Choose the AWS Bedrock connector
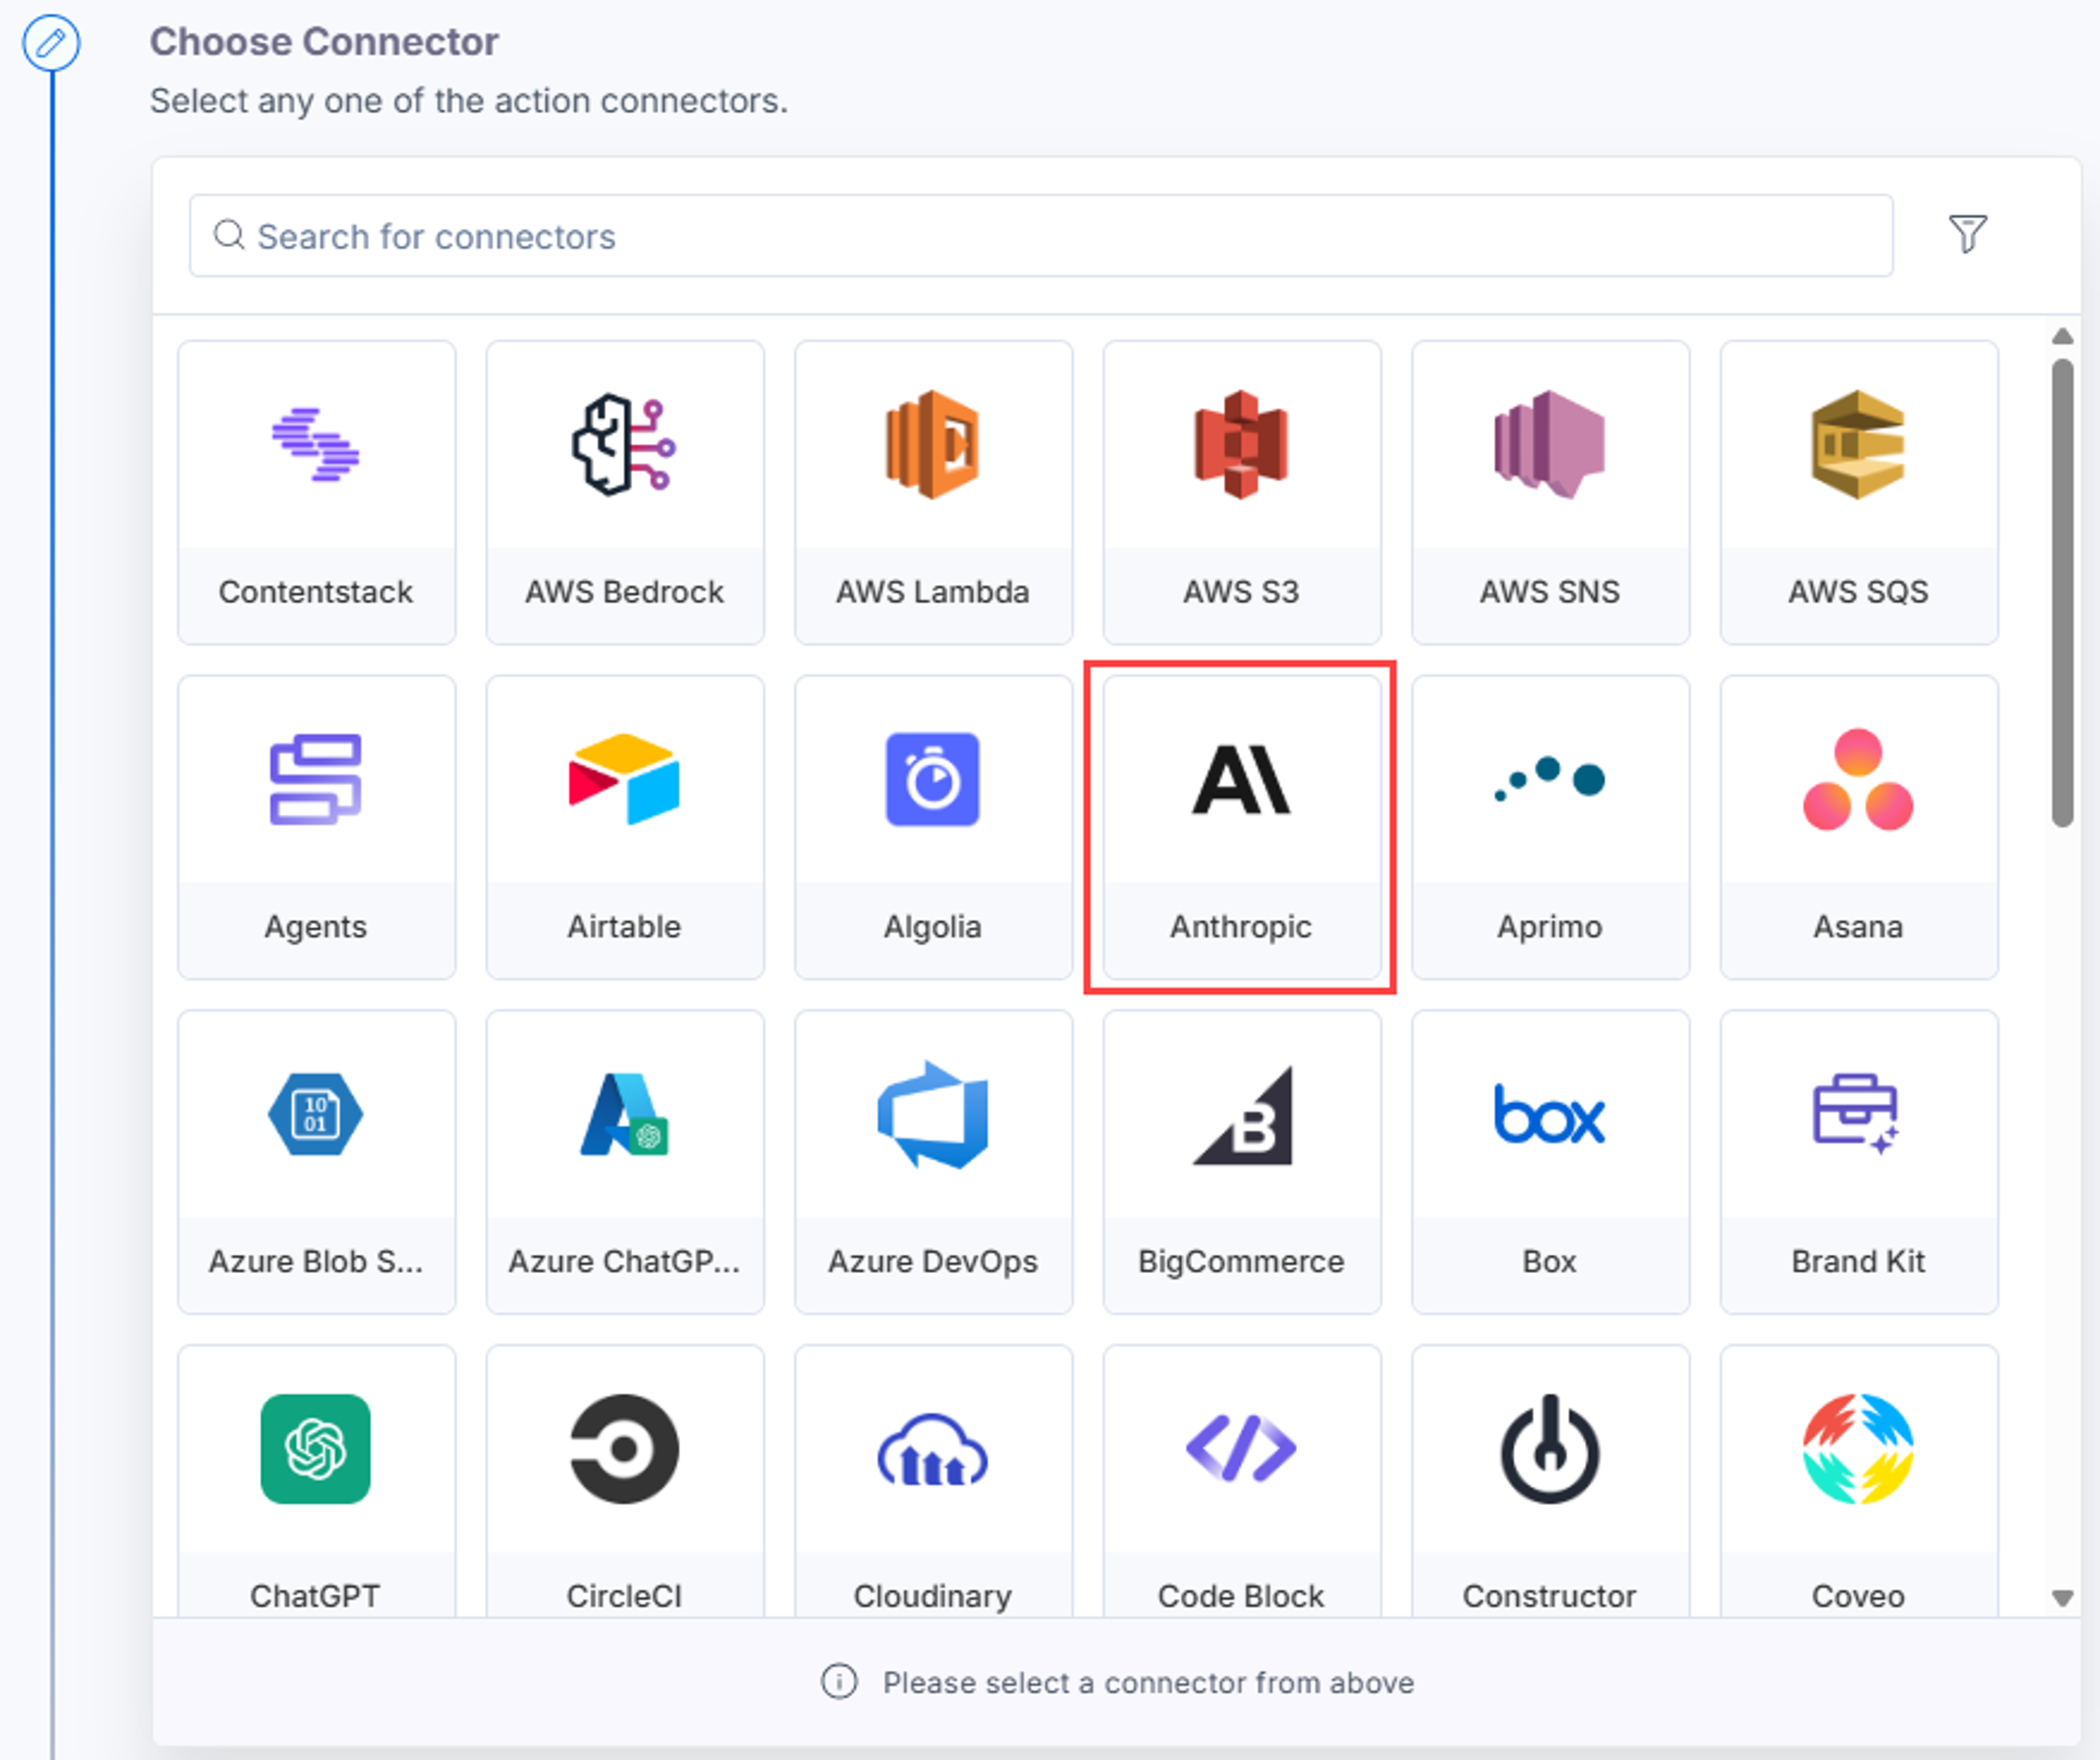The image size is (2100, 1760). click(625, 492)
